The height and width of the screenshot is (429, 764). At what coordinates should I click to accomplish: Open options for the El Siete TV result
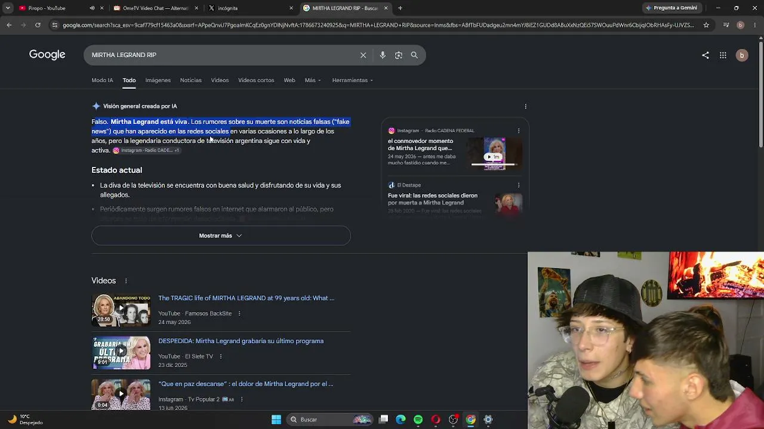(x=221, y=356)
